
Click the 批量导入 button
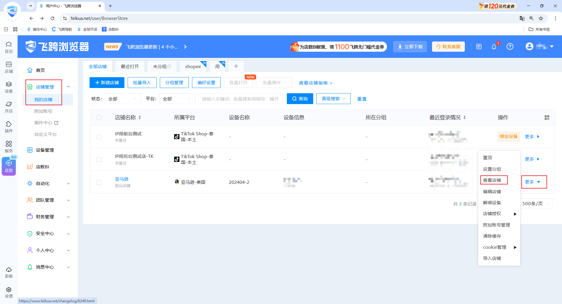click(x=142, y=83)
